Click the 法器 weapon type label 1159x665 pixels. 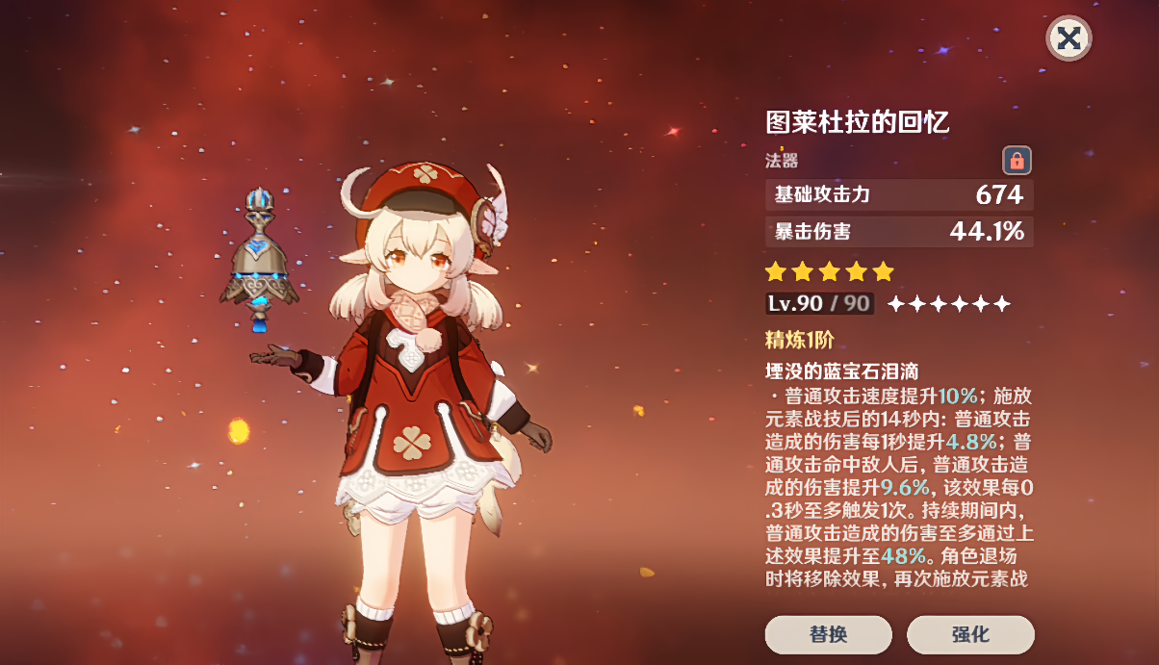click(782, 161)
